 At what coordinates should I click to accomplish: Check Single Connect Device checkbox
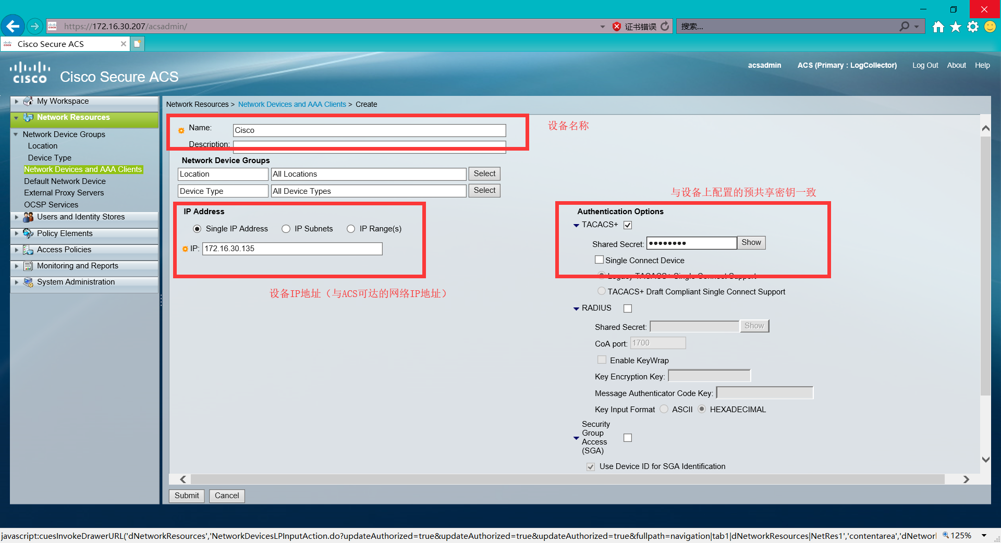599,260
